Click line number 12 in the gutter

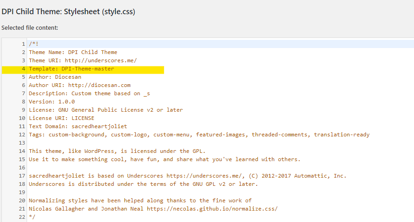(x=22, y=135)
